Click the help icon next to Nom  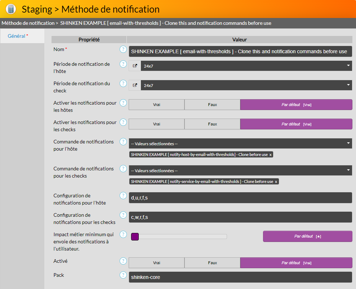tap(123, 50)
